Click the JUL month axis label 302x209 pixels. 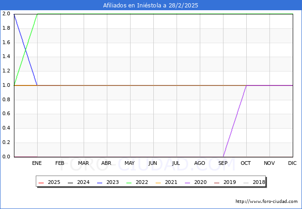point(176,163)
